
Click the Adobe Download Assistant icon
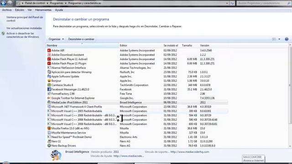click(49, 55)
